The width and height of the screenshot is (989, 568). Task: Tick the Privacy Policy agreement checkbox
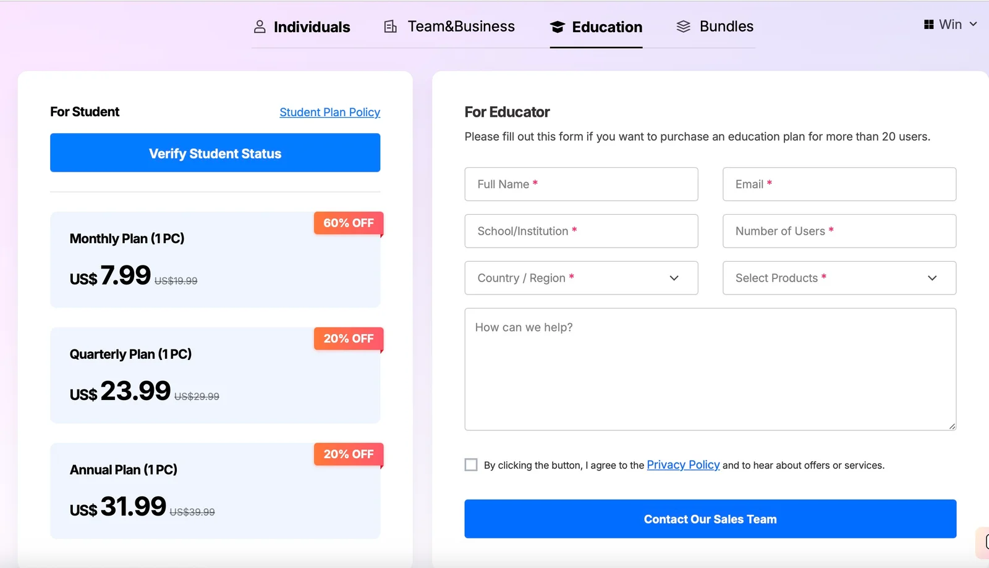click(471, 465)
